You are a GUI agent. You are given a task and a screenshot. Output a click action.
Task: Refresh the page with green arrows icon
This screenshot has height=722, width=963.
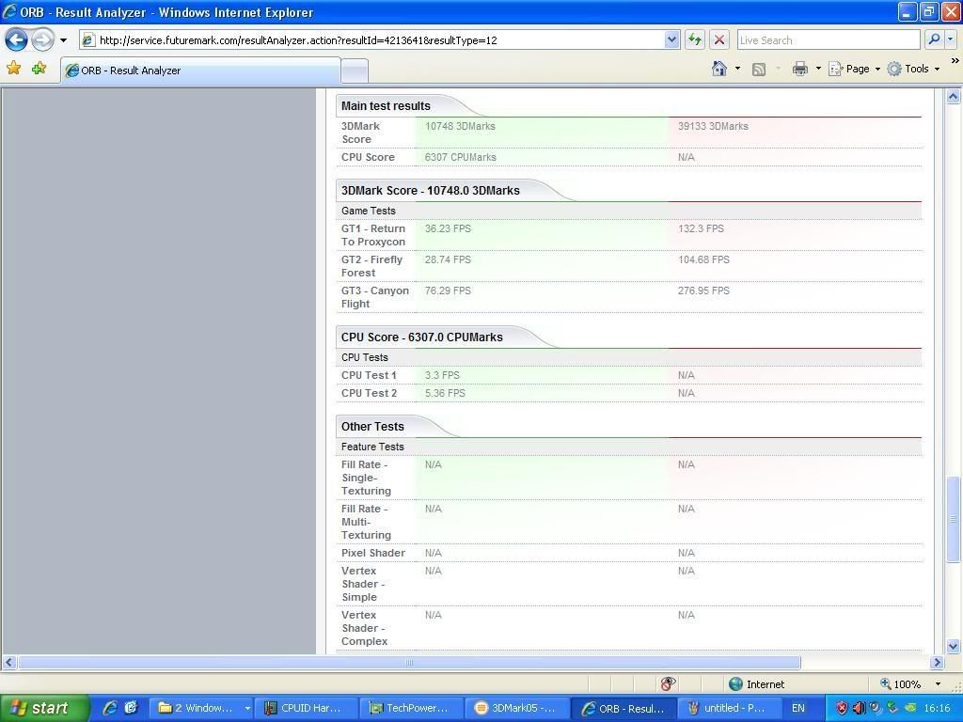pyautogui.click(x=695, y=40)
